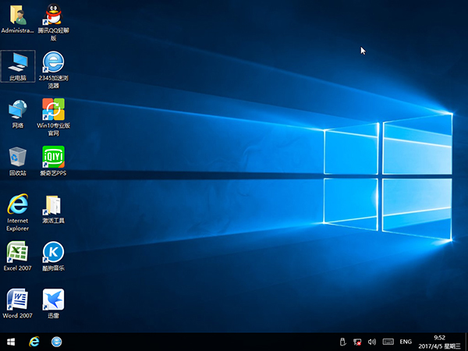Select the This PC (此电脑) icon
Image resolution: width=468 pixels, height=351 pixels.
point(17,63)
